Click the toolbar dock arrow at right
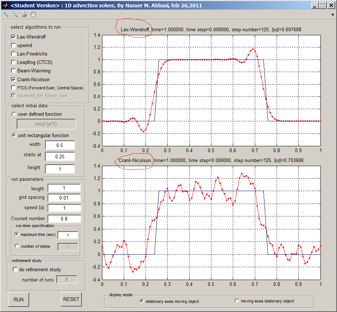 (333, 14)
